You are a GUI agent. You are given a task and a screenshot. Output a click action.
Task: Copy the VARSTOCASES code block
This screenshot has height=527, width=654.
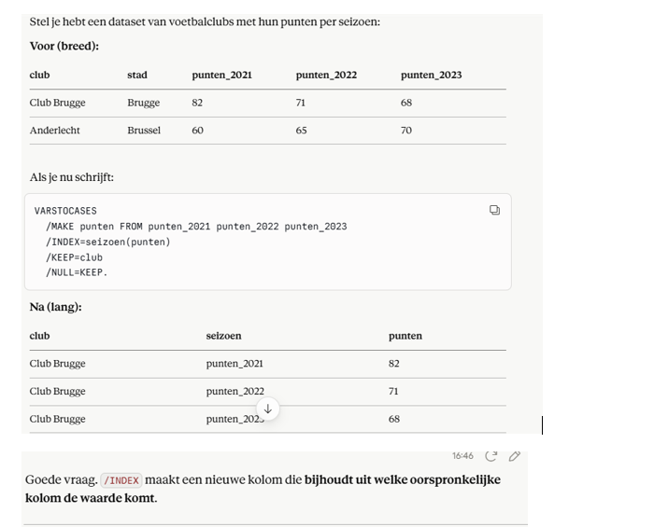[494, 210]
